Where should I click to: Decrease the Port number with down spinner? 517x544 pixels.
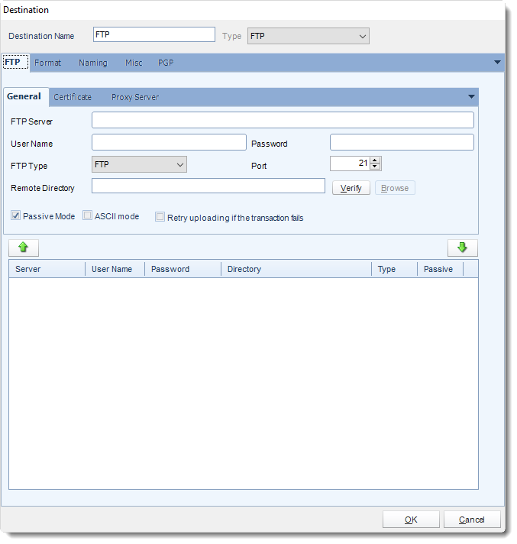pos(375,167)
